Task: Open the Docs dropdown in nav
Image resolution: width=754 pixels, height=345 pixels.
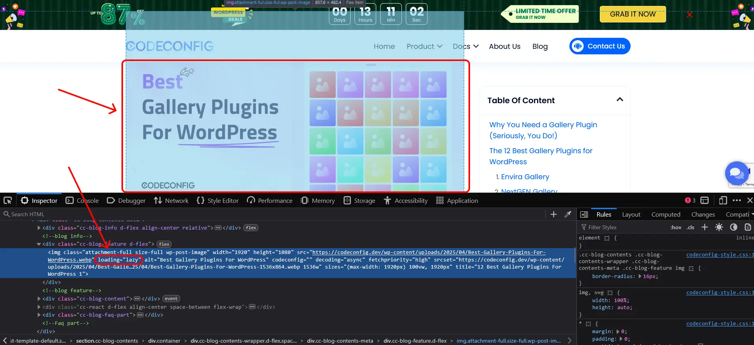Action: click(466, 46)
